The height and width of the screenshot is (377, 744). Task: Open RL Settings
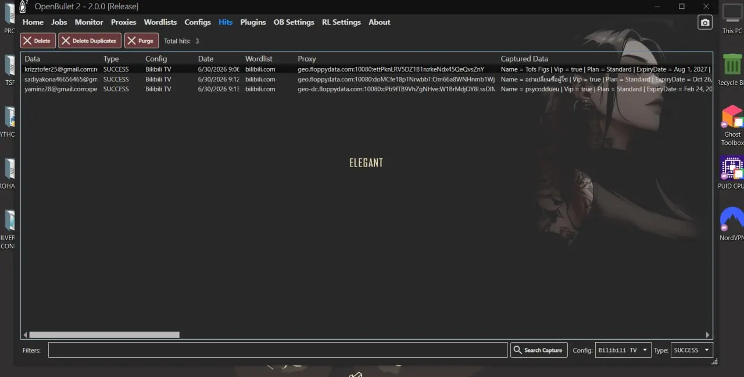pyautogui.click(x=341, y=22)
